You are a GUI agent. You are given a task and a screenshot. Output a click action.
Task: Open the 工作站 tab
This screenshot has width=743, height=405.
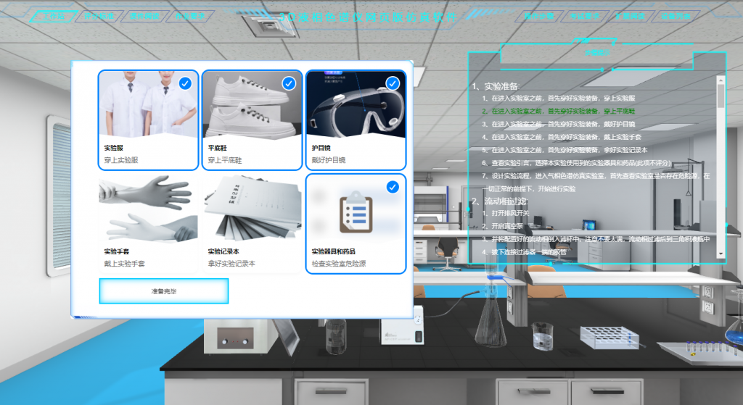[x=54, y=16]
